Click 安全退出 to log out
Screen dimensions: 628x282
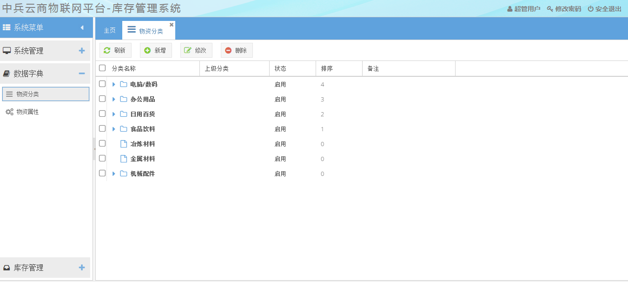coord(605,9)
